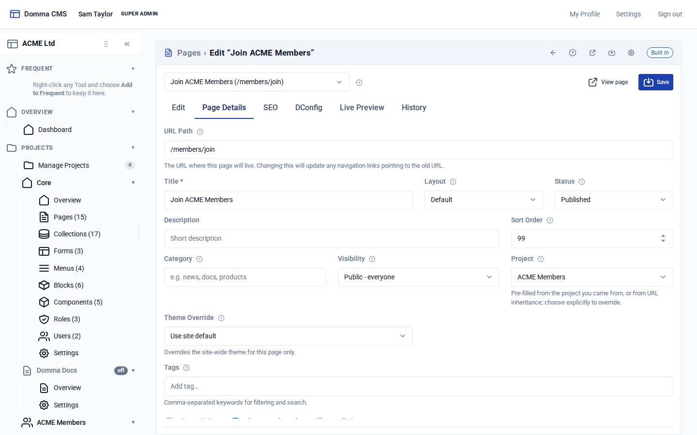
Task: Show help for the Project field
Action: 541,259
